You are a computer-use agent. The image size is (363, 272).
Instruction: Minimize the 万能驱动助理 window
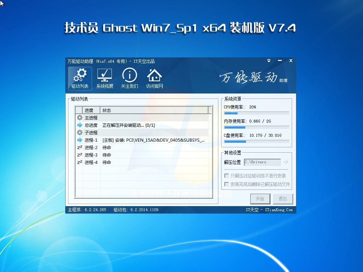280,61
